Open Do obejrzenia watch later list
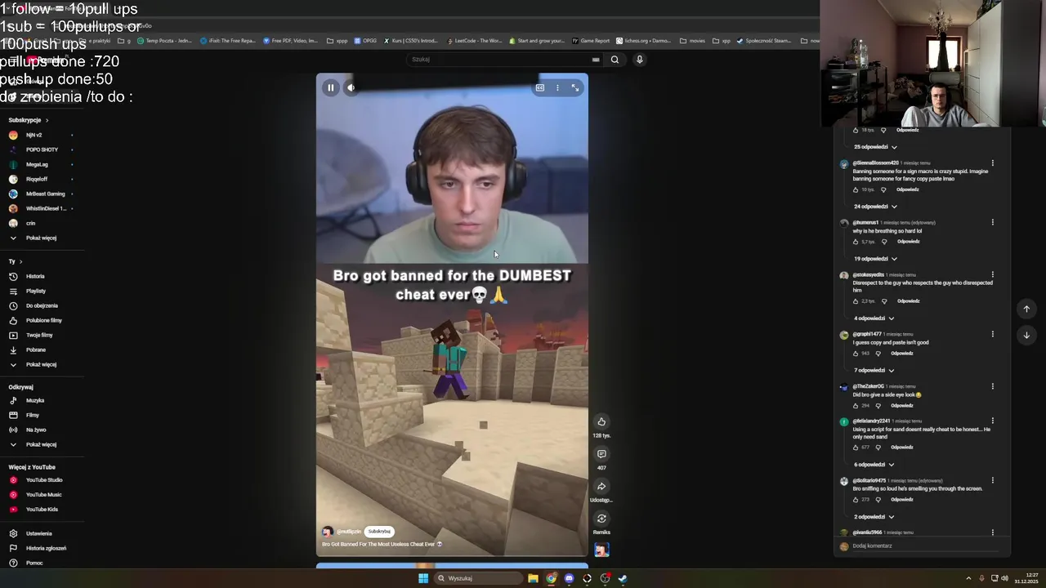Image resolution: width=1046 pixels, height=588 pixels. (x=41, y=305)
